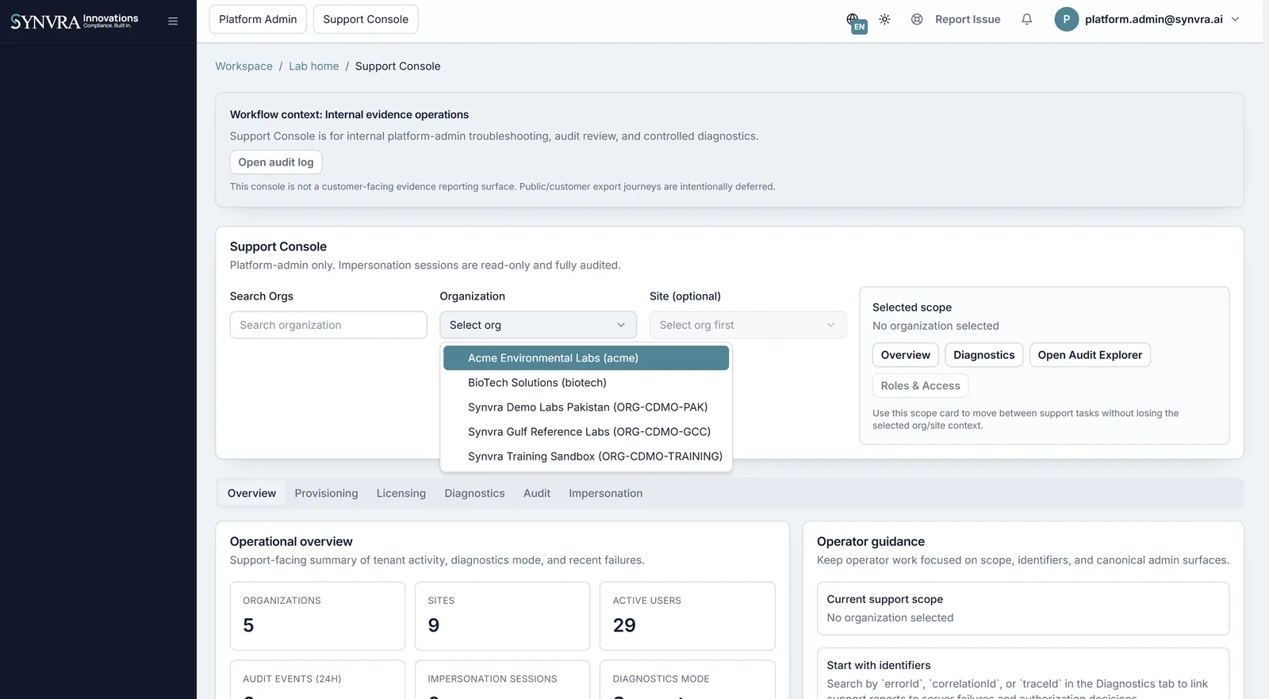Select Synvra Demo Labs Pakistan option

(x=586, y=407)
